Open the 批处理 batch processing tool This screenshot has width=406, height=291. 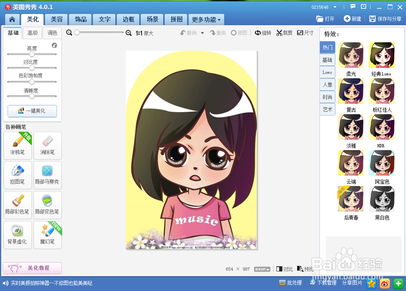tap(291, 283)
